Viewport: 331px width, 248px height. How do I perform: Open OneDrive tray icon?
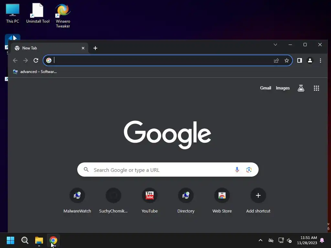[271, 240]
